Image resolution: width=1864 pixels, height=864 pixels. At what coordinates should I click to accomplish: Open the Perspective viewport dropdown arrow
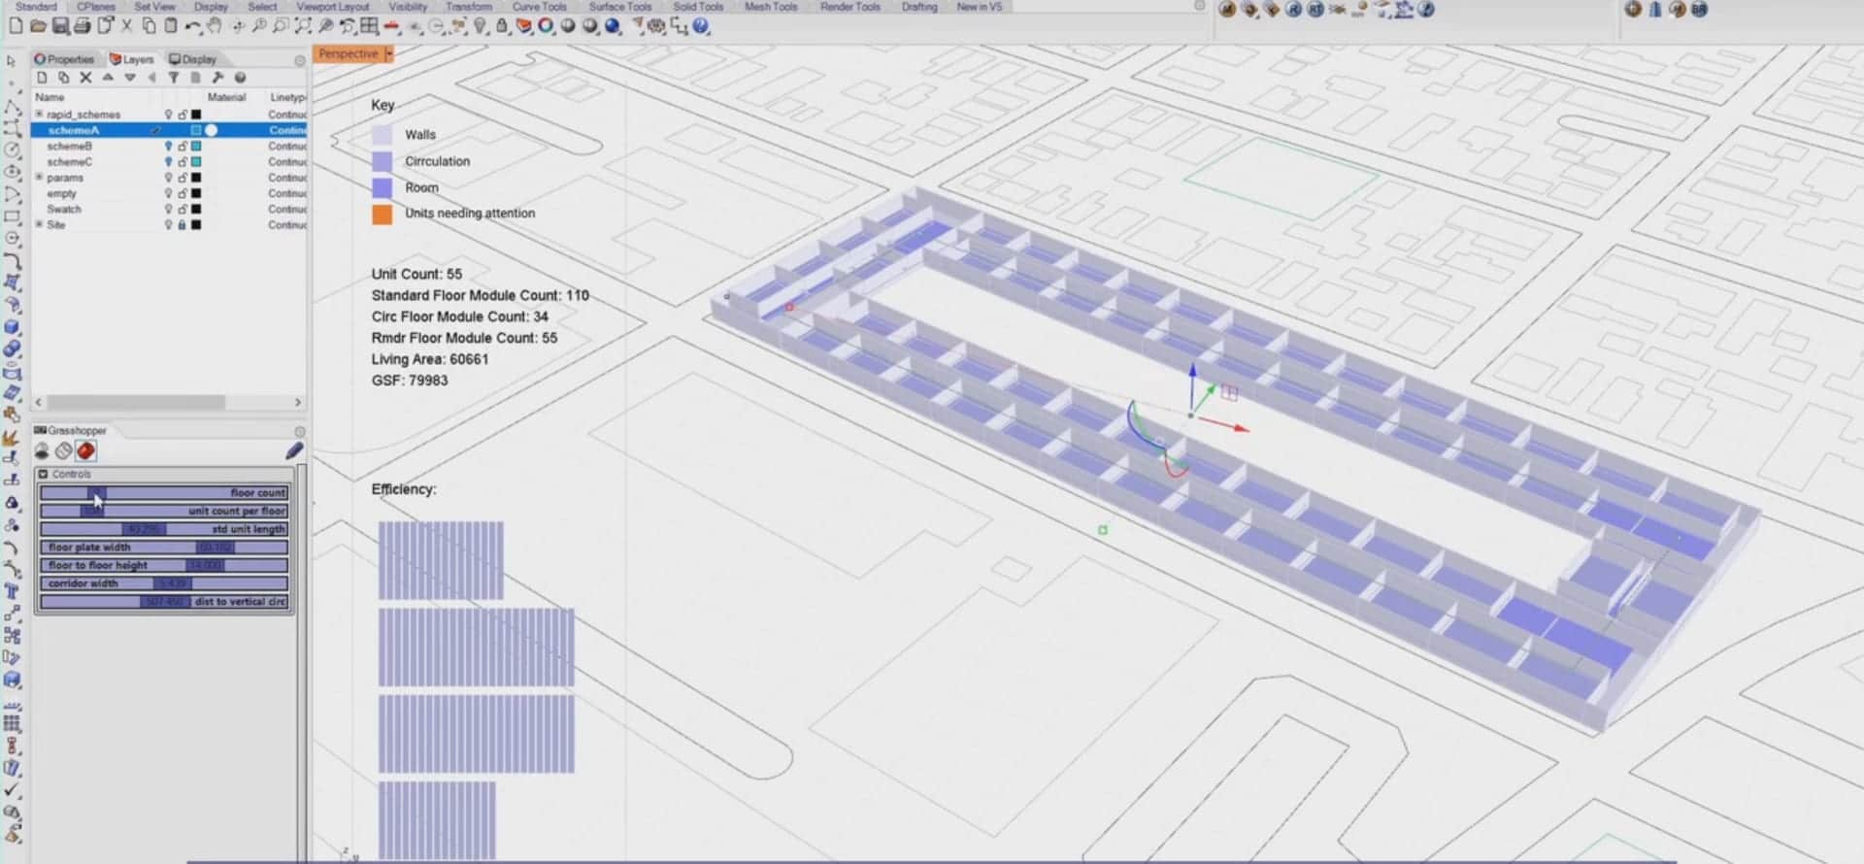click(x=389, y=54)
